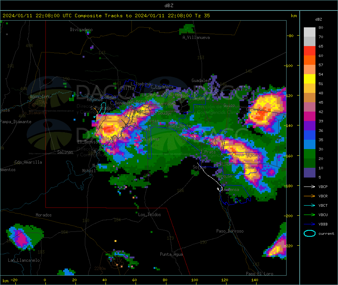Pick the yellow 51-54 dBZ swatch
Viewport: 338px width, 285px height.
point(309,79)
